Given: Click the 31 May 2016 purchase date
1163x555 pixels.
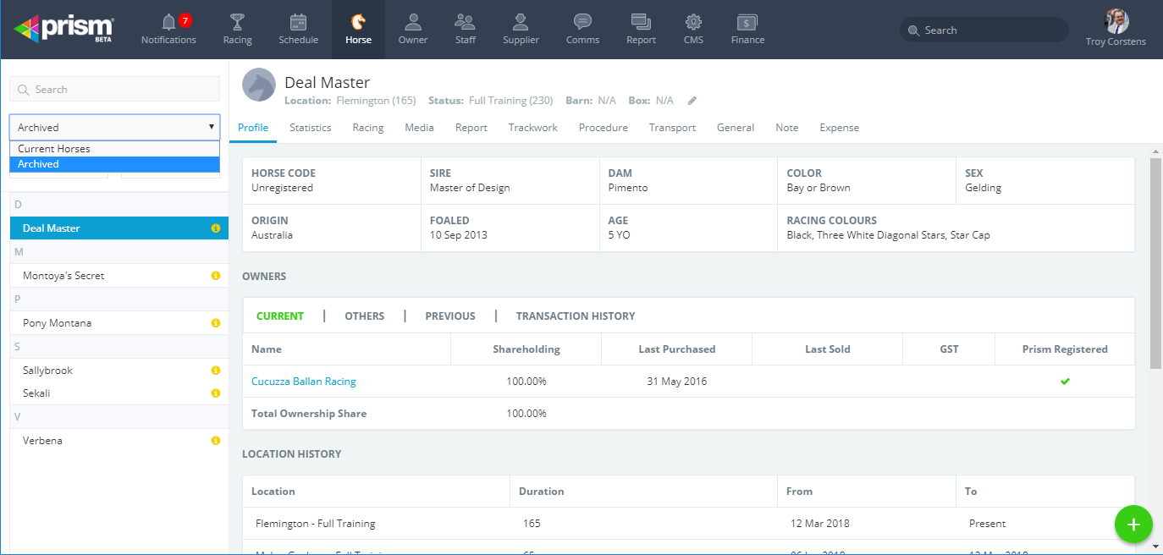Looking at the screenshot, I should (x=676, y=382).
